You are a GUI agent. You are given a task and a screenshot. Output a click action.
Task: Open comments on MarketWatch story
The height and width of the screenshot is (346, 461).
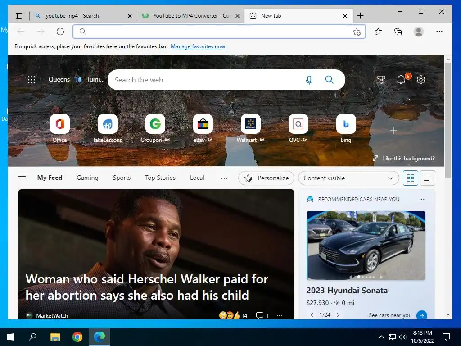(x=262, y=315)
